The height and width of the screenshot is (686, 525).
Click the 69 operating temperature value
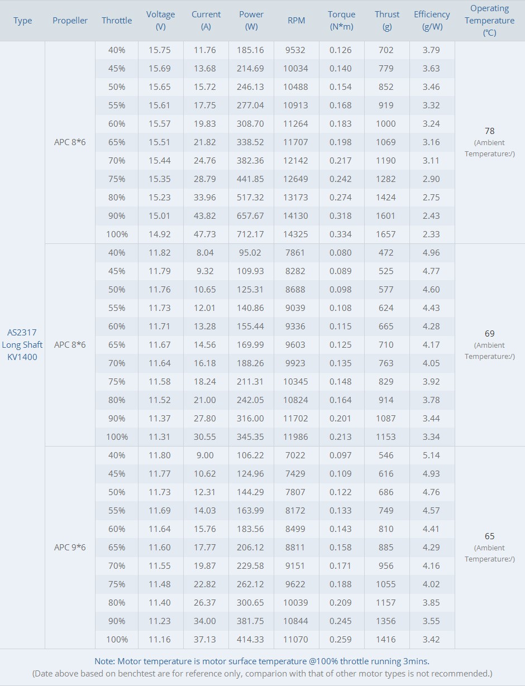(x=490, y=334)
